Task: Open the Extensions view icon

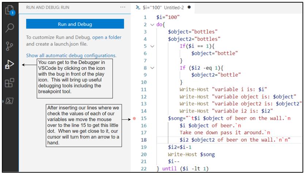Action: tap(9, 83)
